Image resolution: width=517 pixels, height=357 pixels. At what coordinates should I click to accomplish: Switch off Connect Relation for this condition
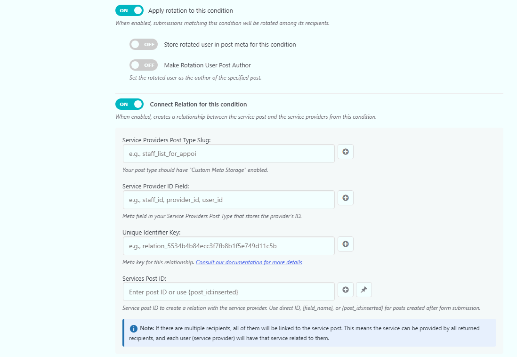pos(129,104)
